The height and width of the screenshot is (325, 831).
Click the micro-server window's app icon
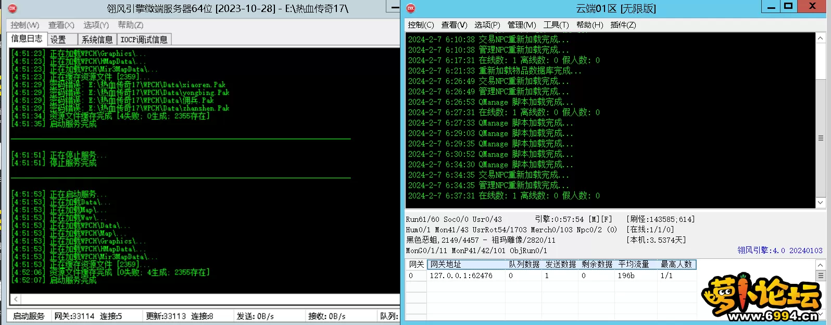[12, 8]
